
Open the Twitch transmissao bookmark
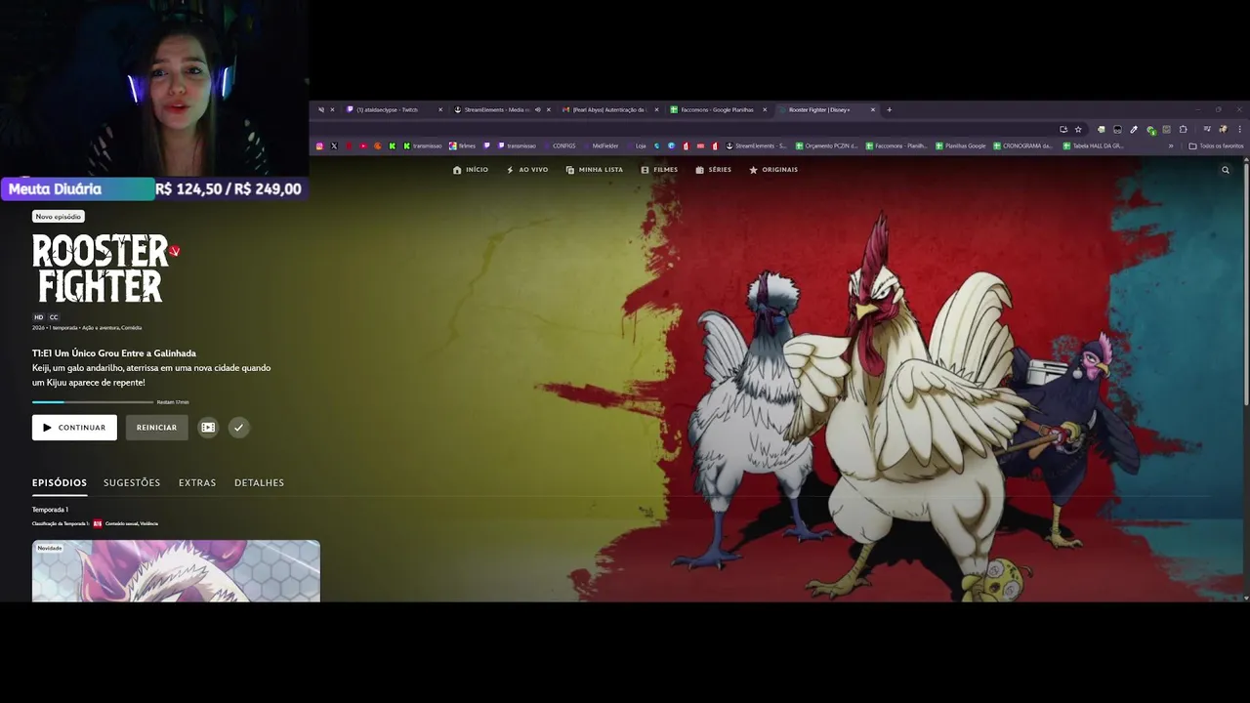point(517,145)
